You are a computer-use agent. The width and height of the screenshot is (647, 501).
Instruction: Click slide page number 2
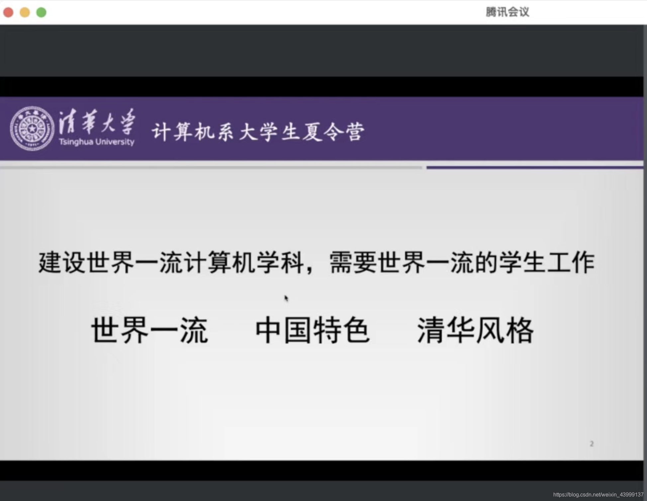pyautogui.click(x=592, y=444)
